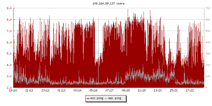Click the 03:14 time axis label
Viewport: 212px width, 106px height.
point(77,90)
